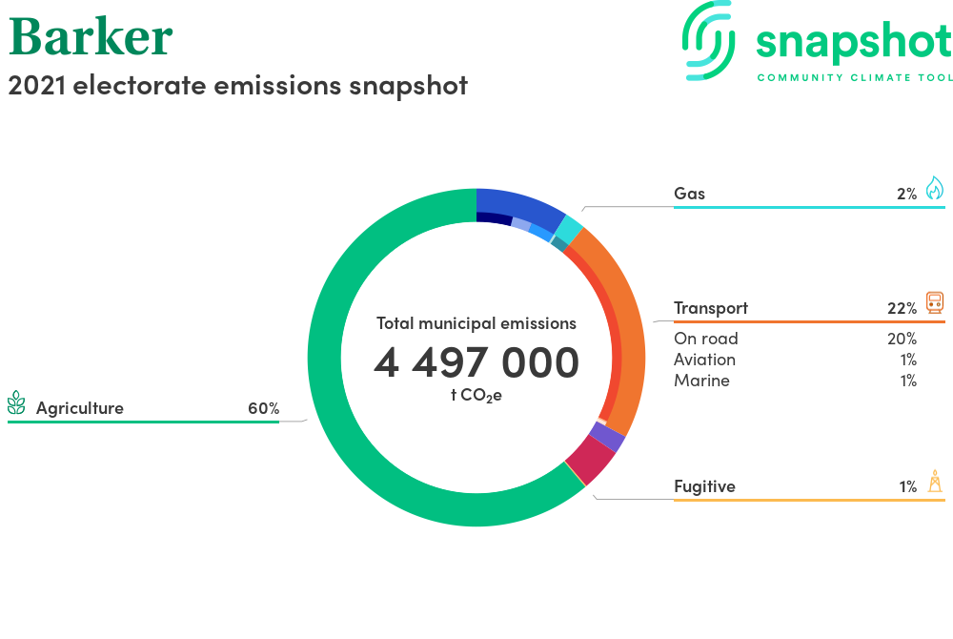Click the Agriculture plant icon
The height and width of the screenshot is (639, 953).
click(16, 402)
